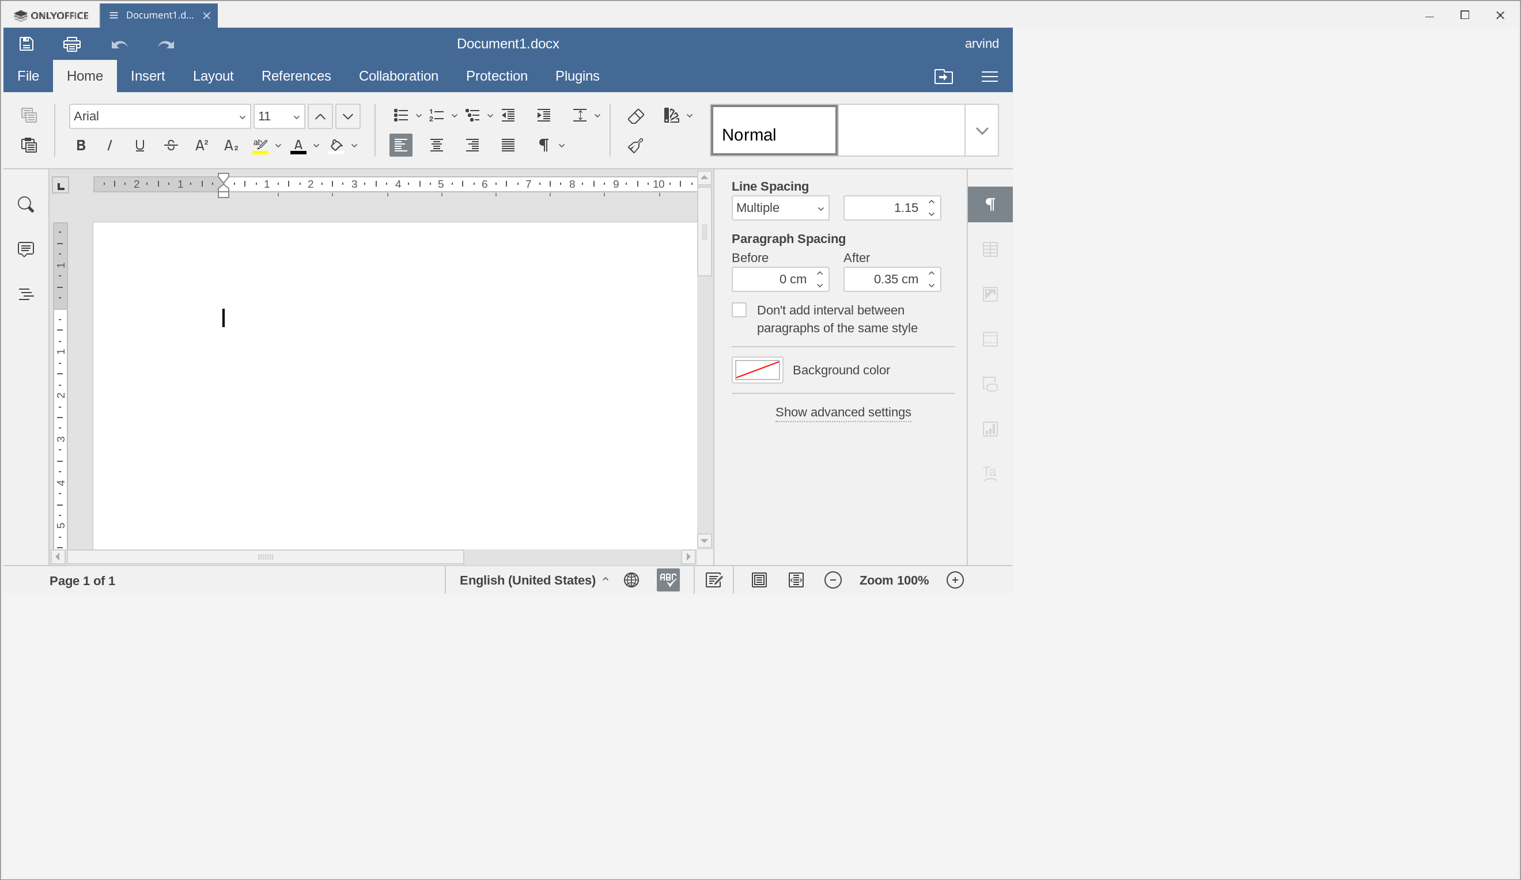Toggle Italic formatting
This screenshot has width=1521, height=880.
click(x=109, y=145)
